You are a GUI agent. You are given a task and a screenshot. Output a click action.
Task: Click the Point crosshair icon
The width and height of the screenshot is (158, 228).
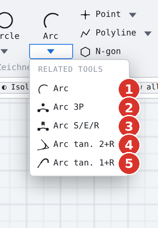85,15
